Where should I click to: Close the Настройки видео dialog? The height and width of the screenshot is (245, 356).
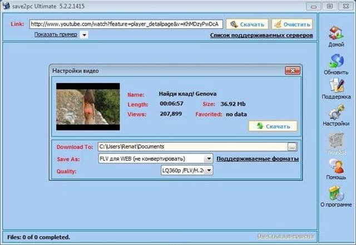293,71
